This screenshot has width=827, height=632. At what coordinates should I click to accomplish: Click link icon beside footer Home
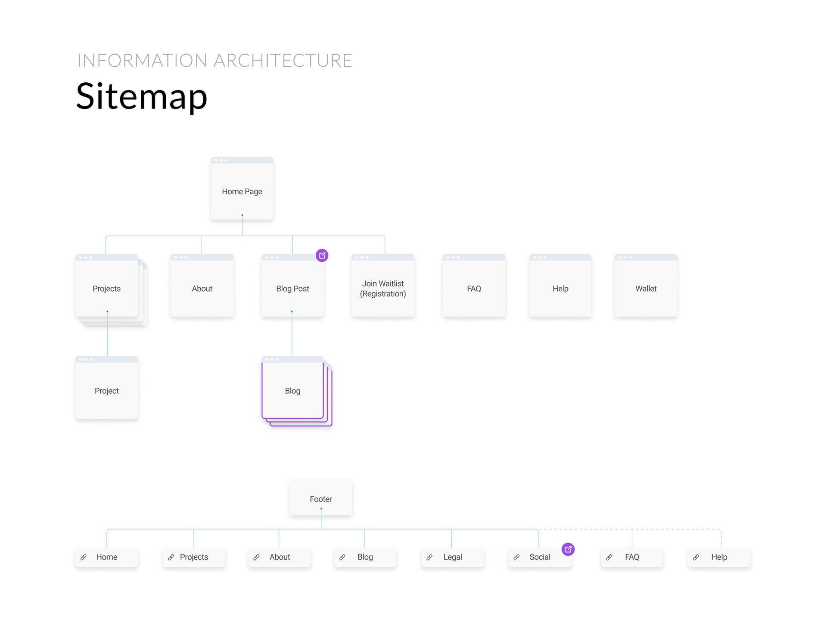84,557
